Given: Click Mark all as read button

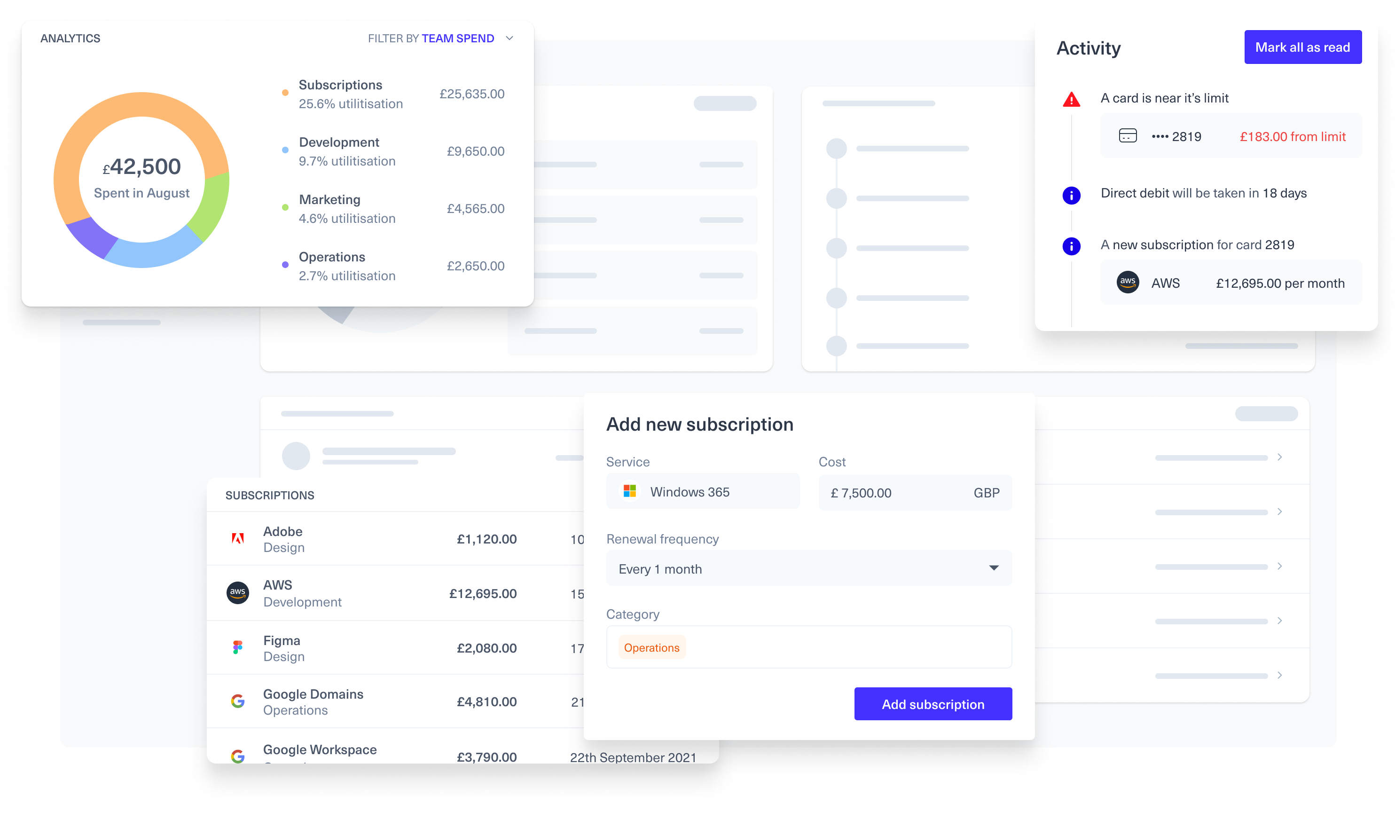Looking at the screenshot, I should (x=1302, y=47).
